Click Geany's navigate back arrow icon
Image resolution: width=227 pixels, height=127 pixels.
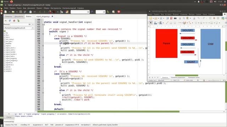40,12
